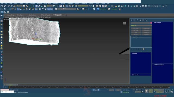Switch to the Populate ribbon tab
Screen dimensions: 174x97
(x=58, y=15)
